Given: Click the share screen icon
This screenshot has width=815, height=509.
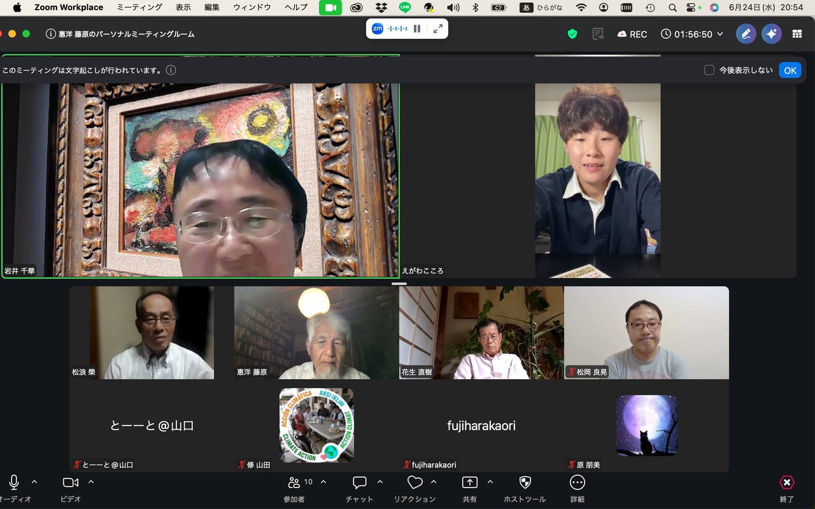Looking at the screenshot, I should (470, 482).
